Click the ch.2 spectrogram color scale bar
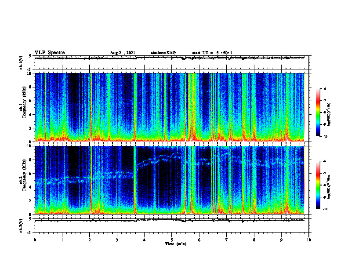The width and height of the screenshot is (348, 269). click(318, 185)
